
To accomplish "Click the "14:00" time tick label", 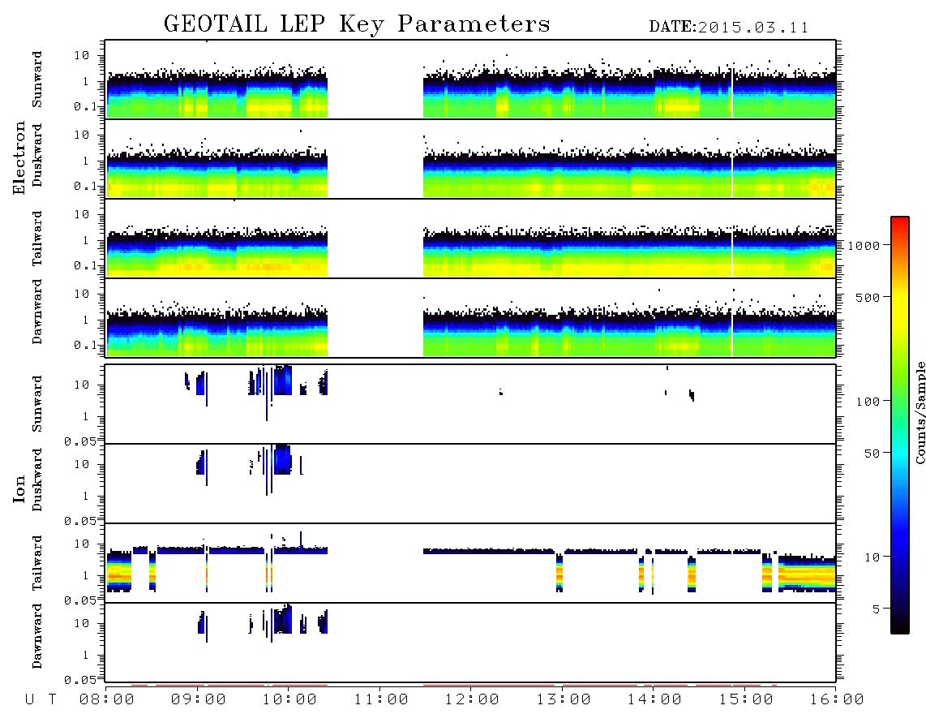I will (x=654, y=700).
